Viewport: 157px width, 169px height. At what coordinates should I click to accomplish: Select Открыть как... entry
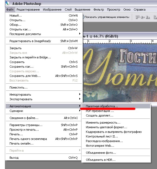pyautogui.click(x=44, y=29)
